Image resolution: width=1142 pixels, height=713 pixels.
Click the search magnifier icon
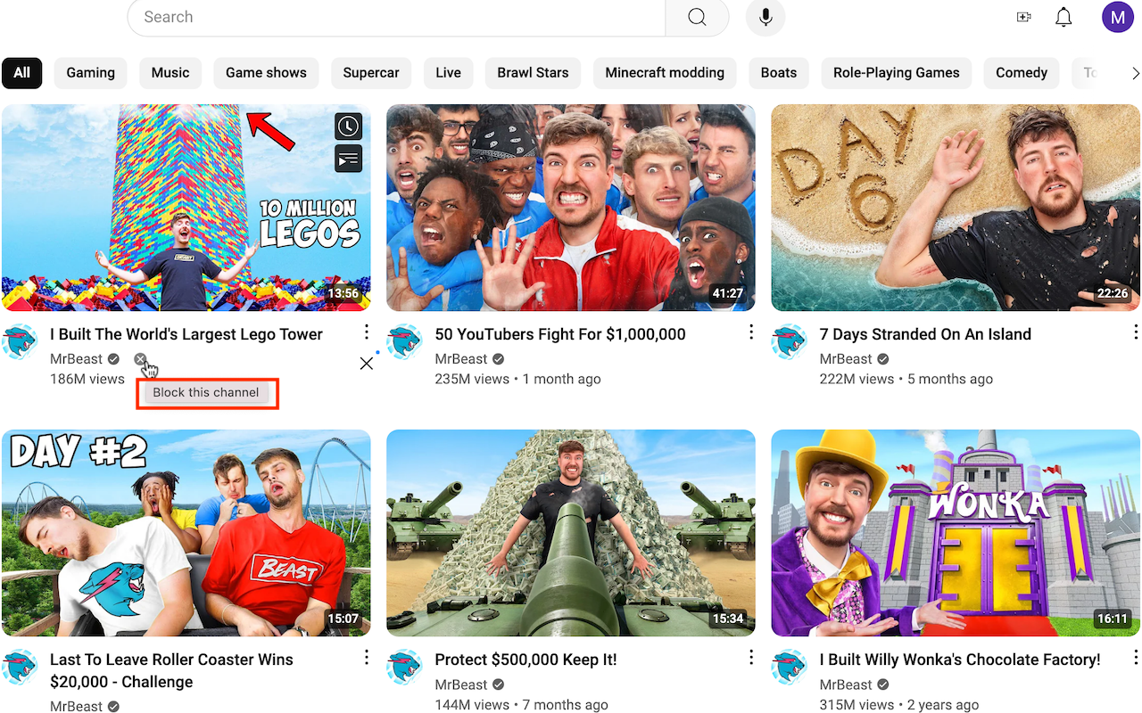pos(697,16)
